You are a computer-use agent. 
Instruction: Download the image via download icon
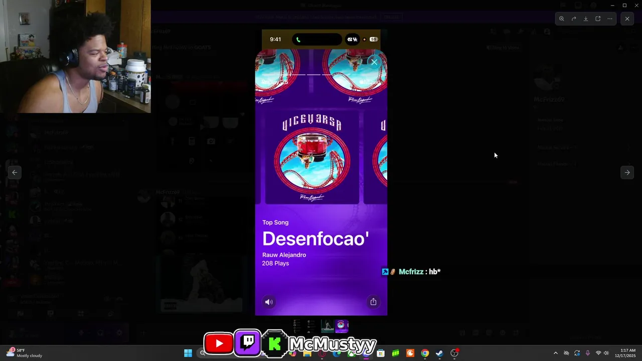(586, 19)
